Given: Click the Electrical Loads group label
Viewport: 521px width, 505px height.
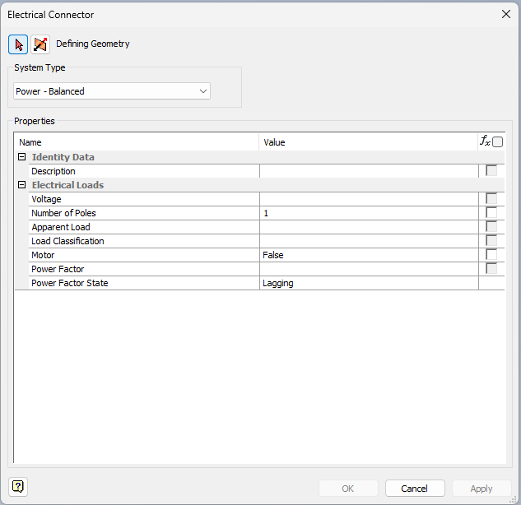Looking at the screenshot, I should [67, 184].
